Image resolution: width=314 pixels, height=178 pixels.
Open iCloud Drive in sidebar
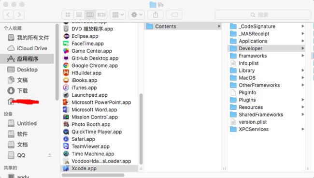click(27, 48)
